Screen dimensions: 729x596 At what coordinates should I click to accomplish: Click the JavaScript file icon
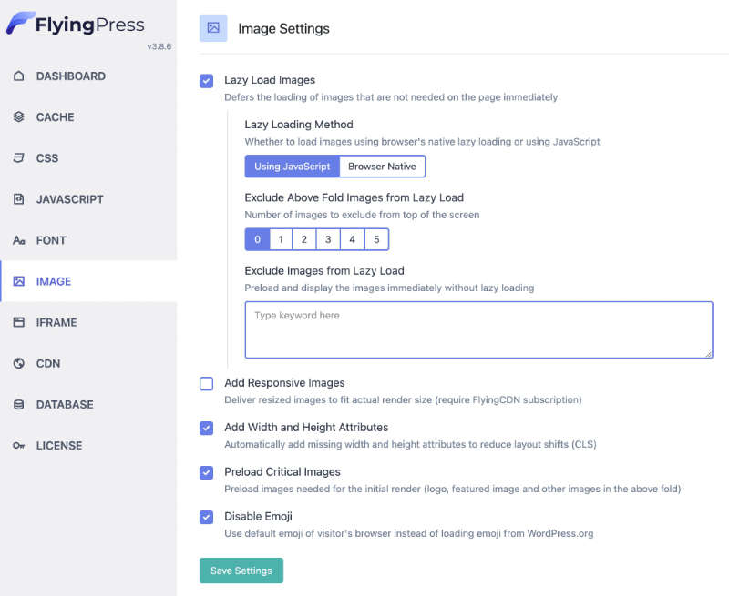18,199
